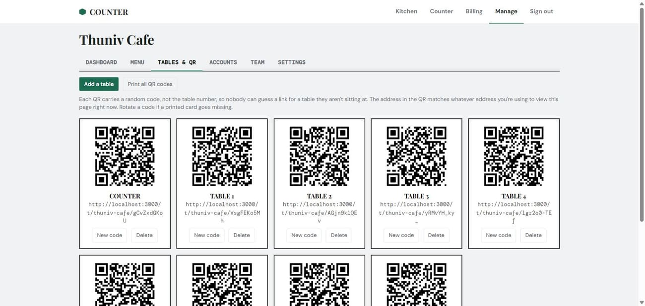
Task: Generate a new code for Table 2
Action: 304,235
